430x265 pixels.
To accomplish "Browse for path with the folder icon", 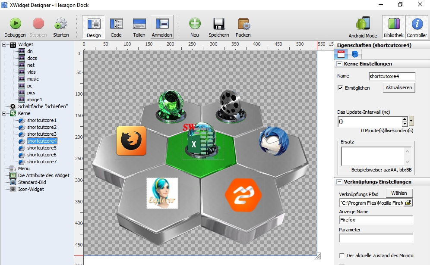I will pos(408,203).
